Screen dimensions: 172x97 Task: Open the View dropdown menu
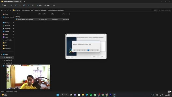pyautogui.click(x=47, y=5)
